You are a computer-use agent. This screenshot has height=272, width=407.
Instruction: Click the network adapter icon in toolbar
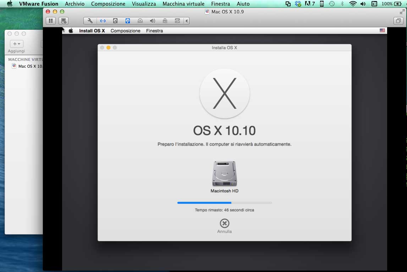pos(103,21)
